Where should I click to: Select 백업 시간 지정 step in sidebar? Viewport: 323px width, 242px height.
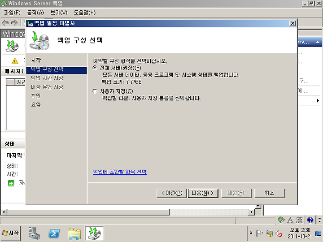pos(47,78)
